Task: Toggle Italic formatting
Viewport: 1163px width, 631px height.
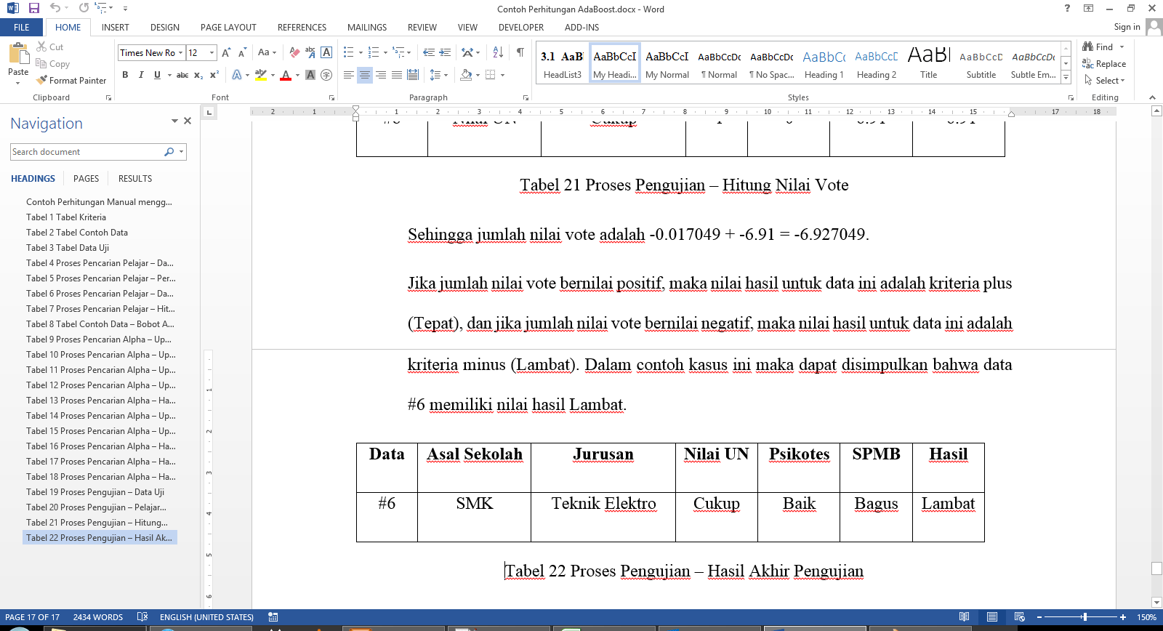Action: pos(141,75)
